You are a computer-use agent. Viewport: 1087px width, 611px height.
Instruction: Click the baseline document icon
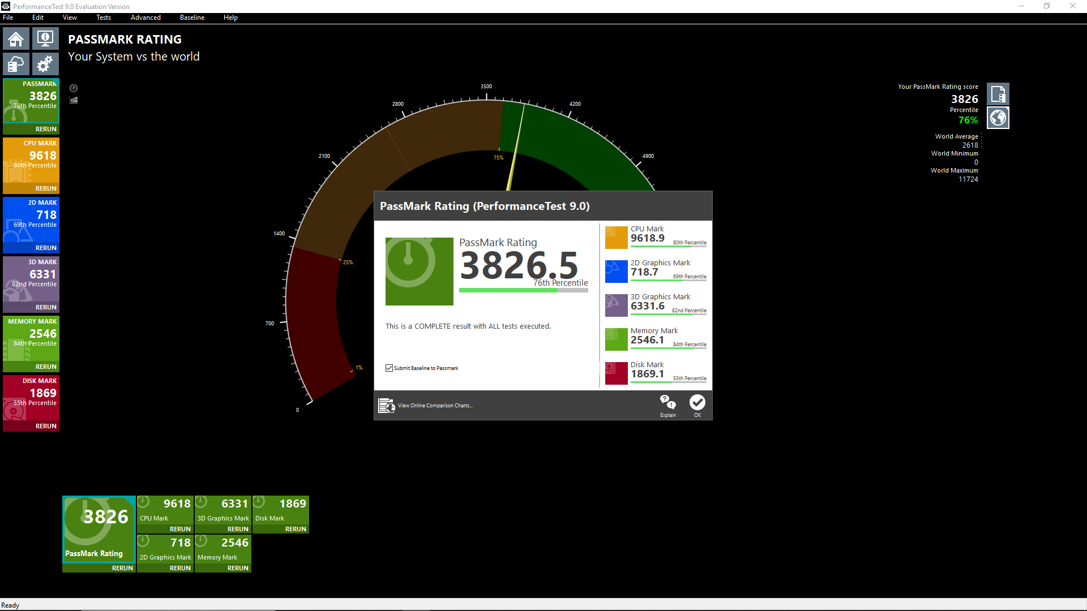click(x=998, y=94)
